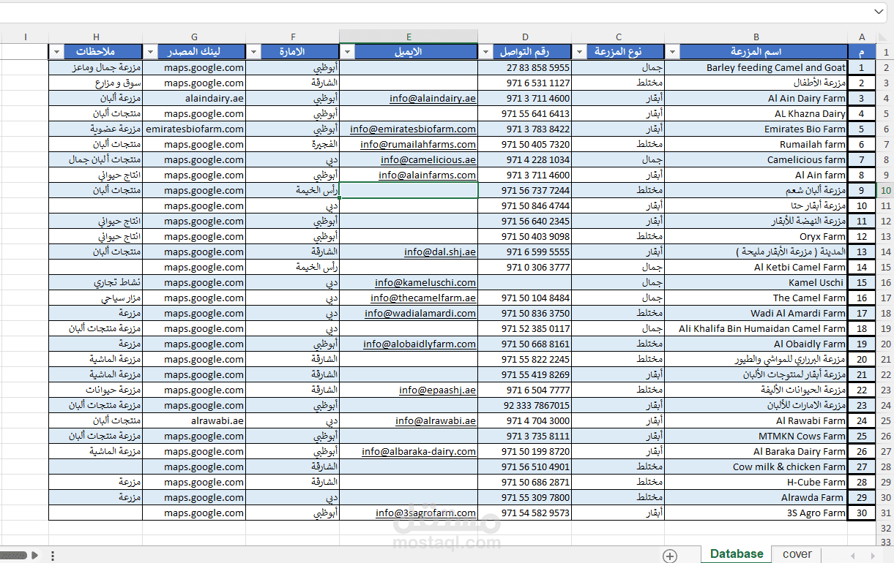Screen dimensions: 894x563
Task: Open filter dropdown for اسم المزرعة column
Action: tap(672, 52)
